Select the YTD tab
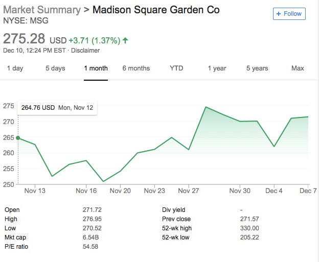 click(x=176, y=68)
